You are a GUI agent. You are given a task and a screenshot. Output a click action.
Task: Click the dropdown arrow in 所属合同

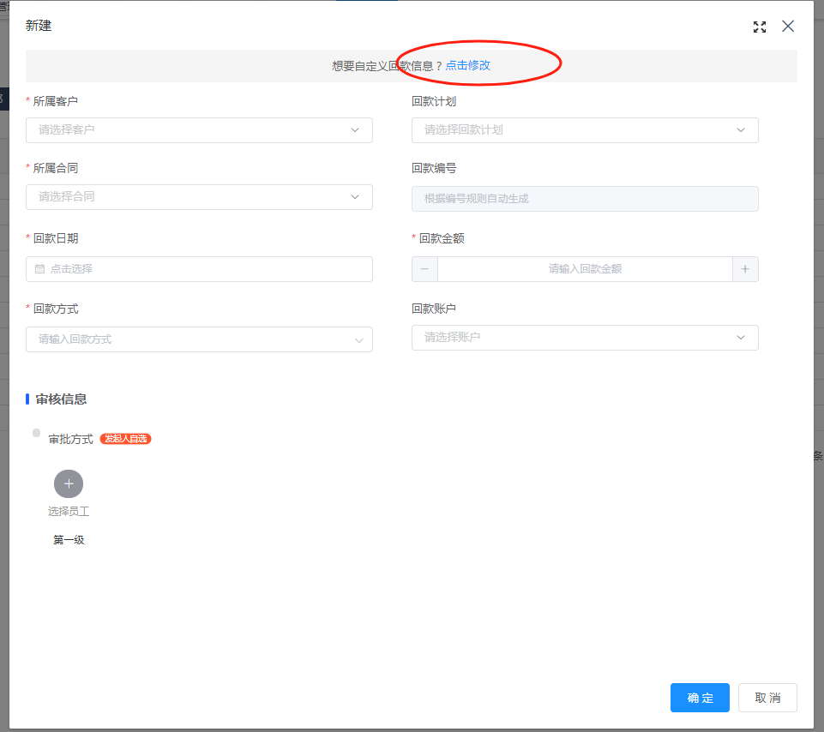[x=355, y=197]
